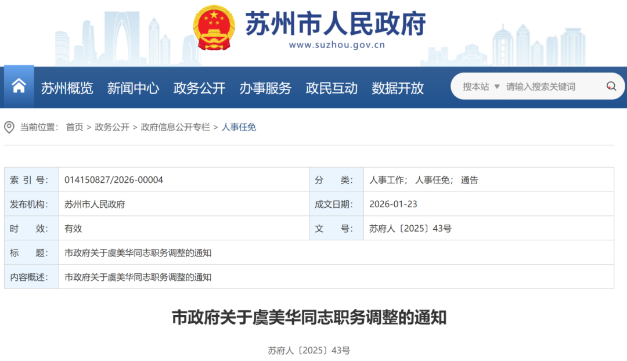Click the title text in 标题 row
627x361 pixels.
click(138, 253)
